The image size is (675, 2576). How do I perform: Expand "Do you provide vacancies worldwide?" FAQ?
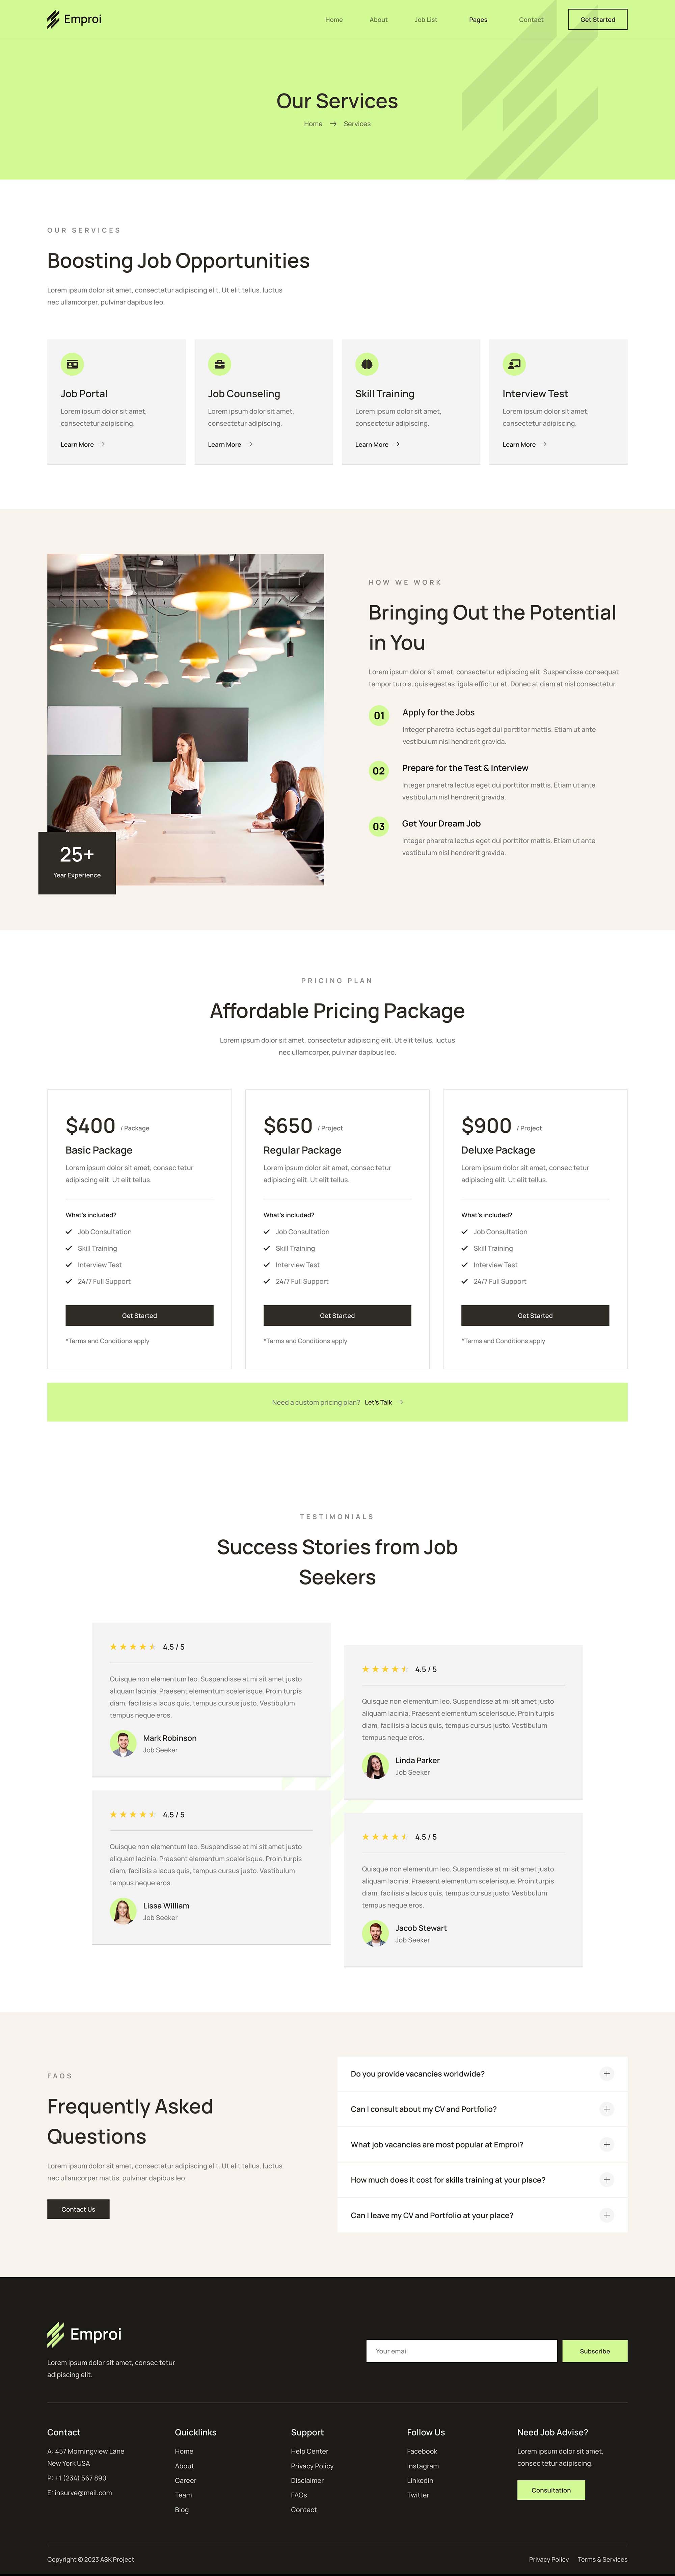pyautogui.click(x=607, y=2074)
